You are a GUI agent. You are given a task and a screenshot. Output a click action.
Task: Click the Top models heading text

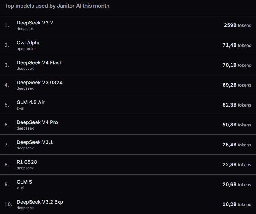pyautogui.click(x=57, y=6)
